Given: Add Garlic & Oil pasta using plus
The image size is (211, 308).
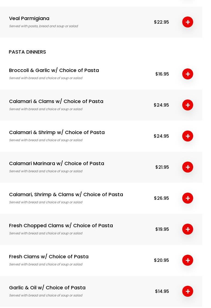Looking at the screenshot, I should [x=188, y=291].
